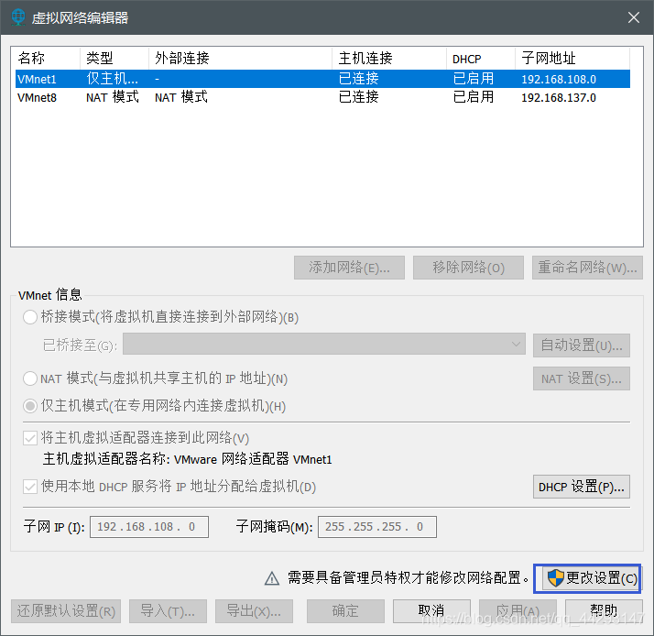Screen dimensions: 654x636
Task: Open DHCP 设置(P)... button
Action: click(581, 487)
